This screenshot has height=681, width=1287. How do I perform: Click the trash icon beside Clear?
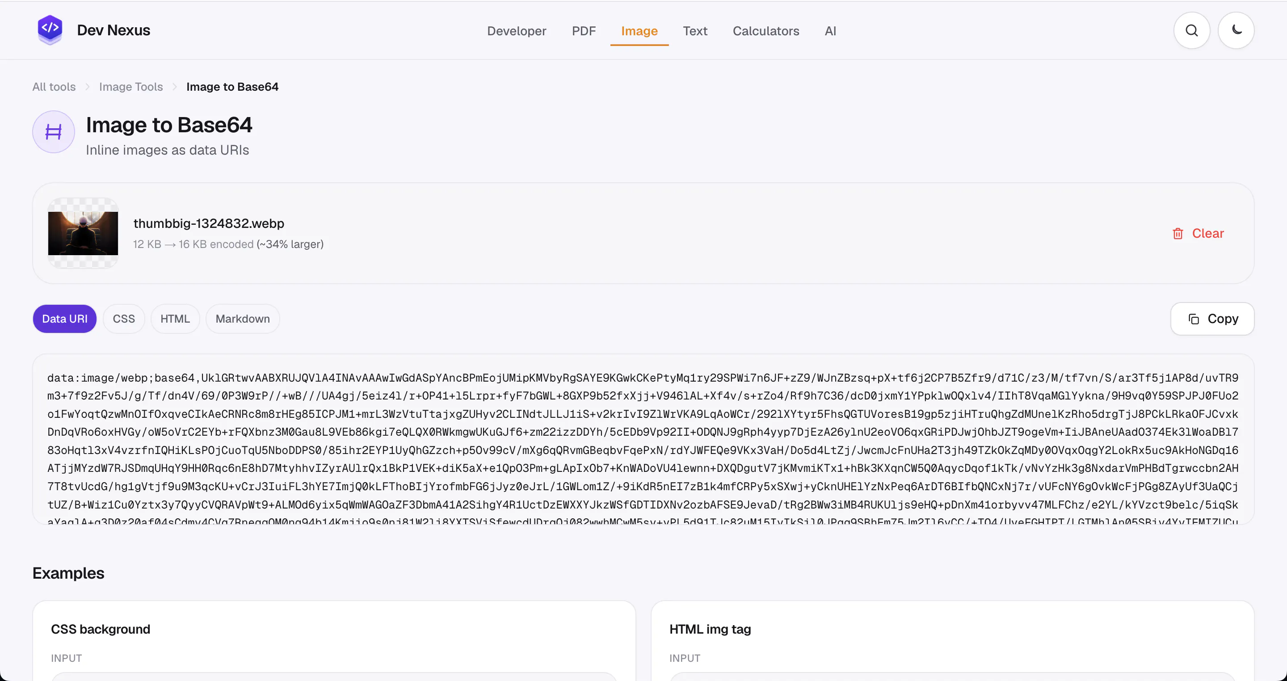1178,233
